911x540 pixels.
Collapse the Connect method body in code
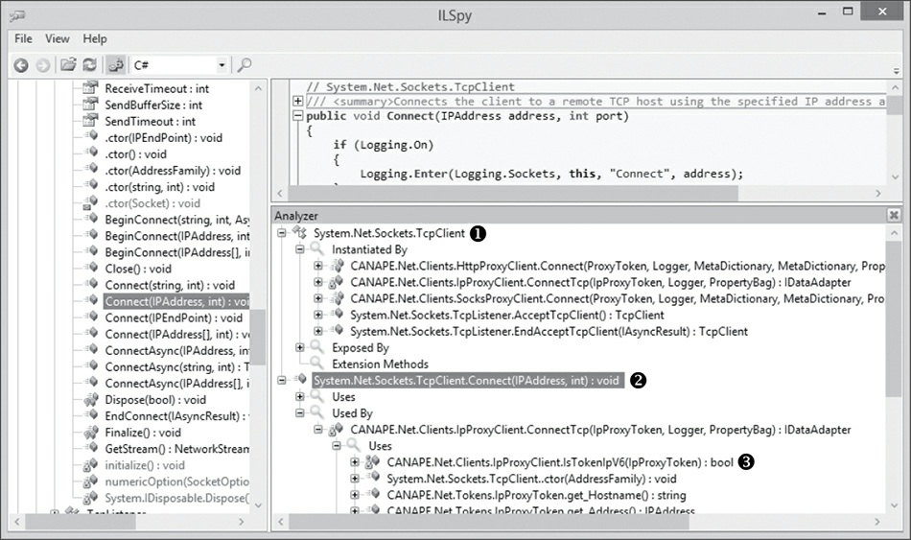(x=297, y=116)
